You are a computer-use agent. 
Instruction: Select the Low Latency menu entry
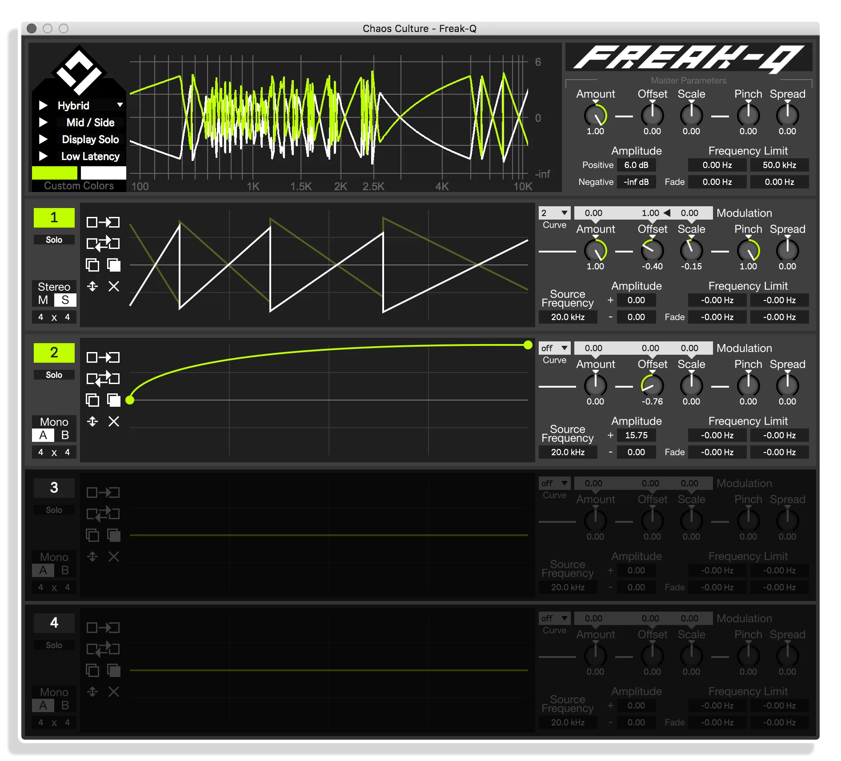[90, 156]
